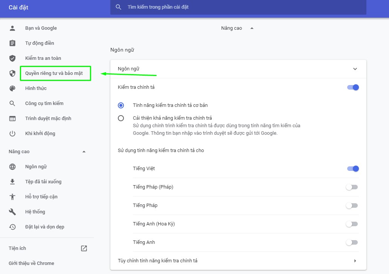Turn on the plain Tiếng Anh switch

352,242
